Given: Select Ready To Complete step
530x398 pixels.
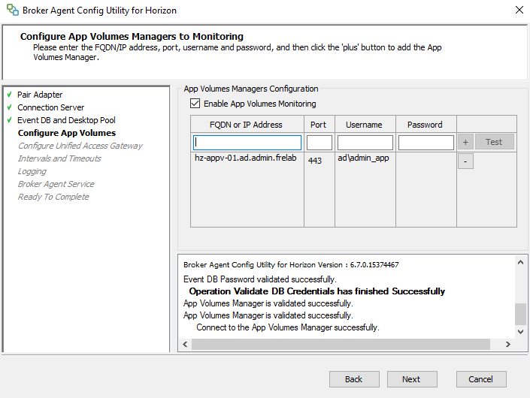Looking at the screenshot, I should click(53, 197).
